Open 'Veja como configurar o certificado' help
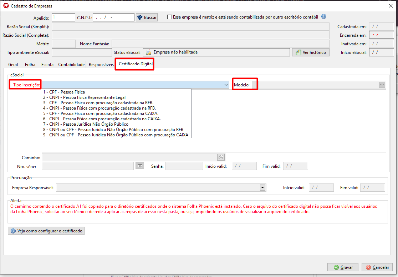Screen dimensions: 398x277 coord(46,231)
